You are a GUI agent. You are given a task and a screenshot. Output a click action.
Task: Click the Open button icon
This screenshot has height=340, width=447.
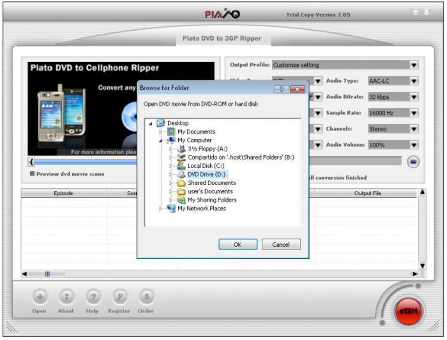(40, 297)
